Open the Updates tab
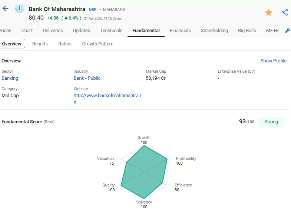 coord(81,31)
